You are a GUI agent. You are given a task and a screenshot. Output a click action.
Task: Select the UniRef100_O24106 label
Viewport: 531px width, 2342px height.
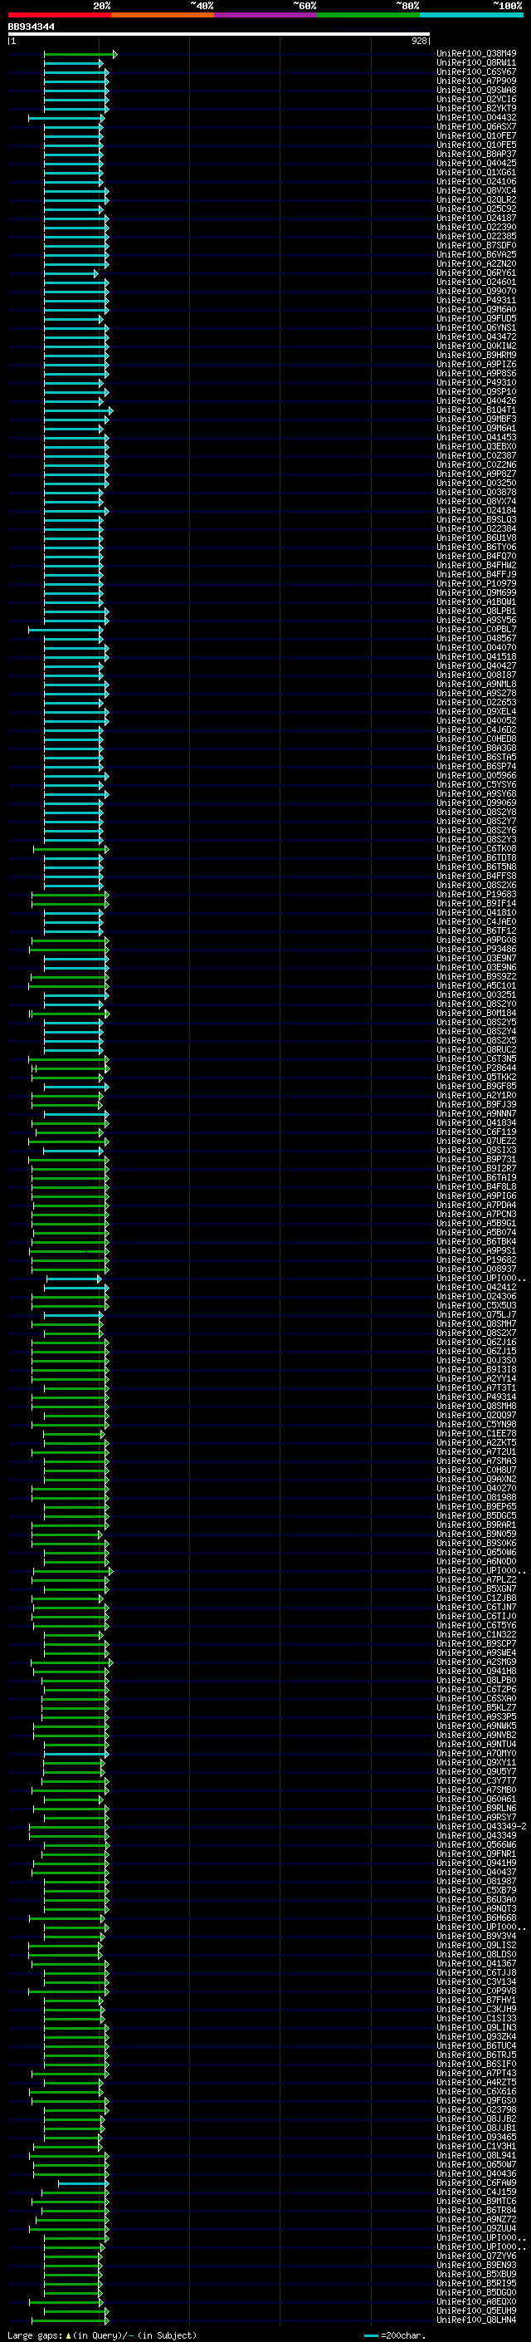coord(476,182)
